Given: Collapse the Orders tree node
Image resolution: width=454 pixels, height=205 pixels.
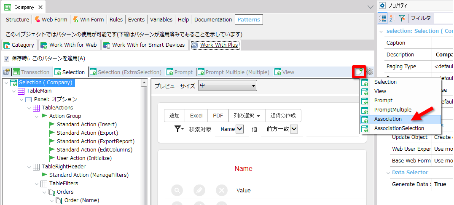Looking at the screenshot, I should click(x=44, y=192).
